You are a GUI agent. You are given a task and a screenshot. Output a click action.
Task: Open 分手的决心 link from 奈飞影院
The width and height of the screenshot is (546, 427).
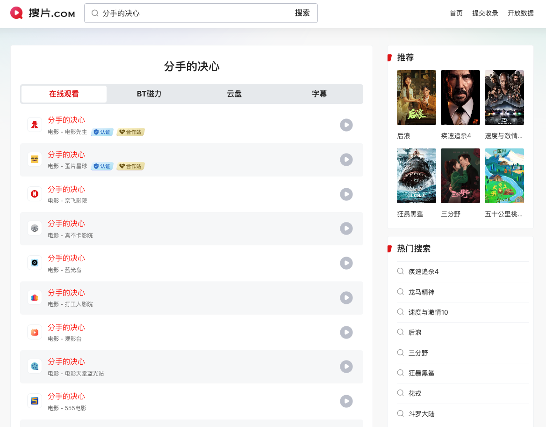tap(66, 190)
